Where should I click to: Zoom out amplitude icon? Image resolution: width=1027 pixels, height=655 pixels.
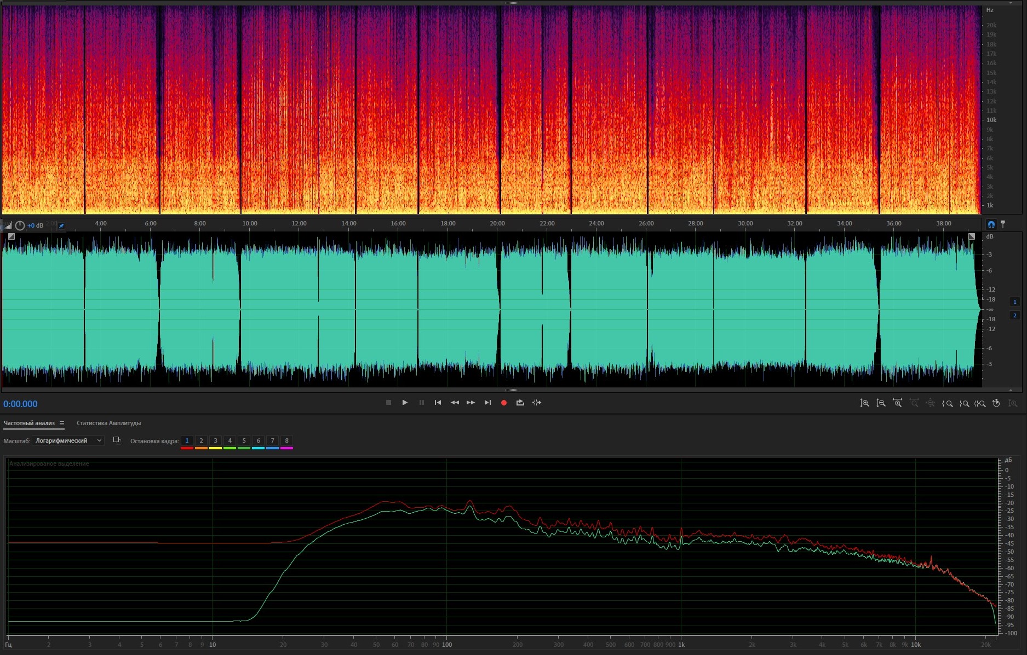(881, 403)
